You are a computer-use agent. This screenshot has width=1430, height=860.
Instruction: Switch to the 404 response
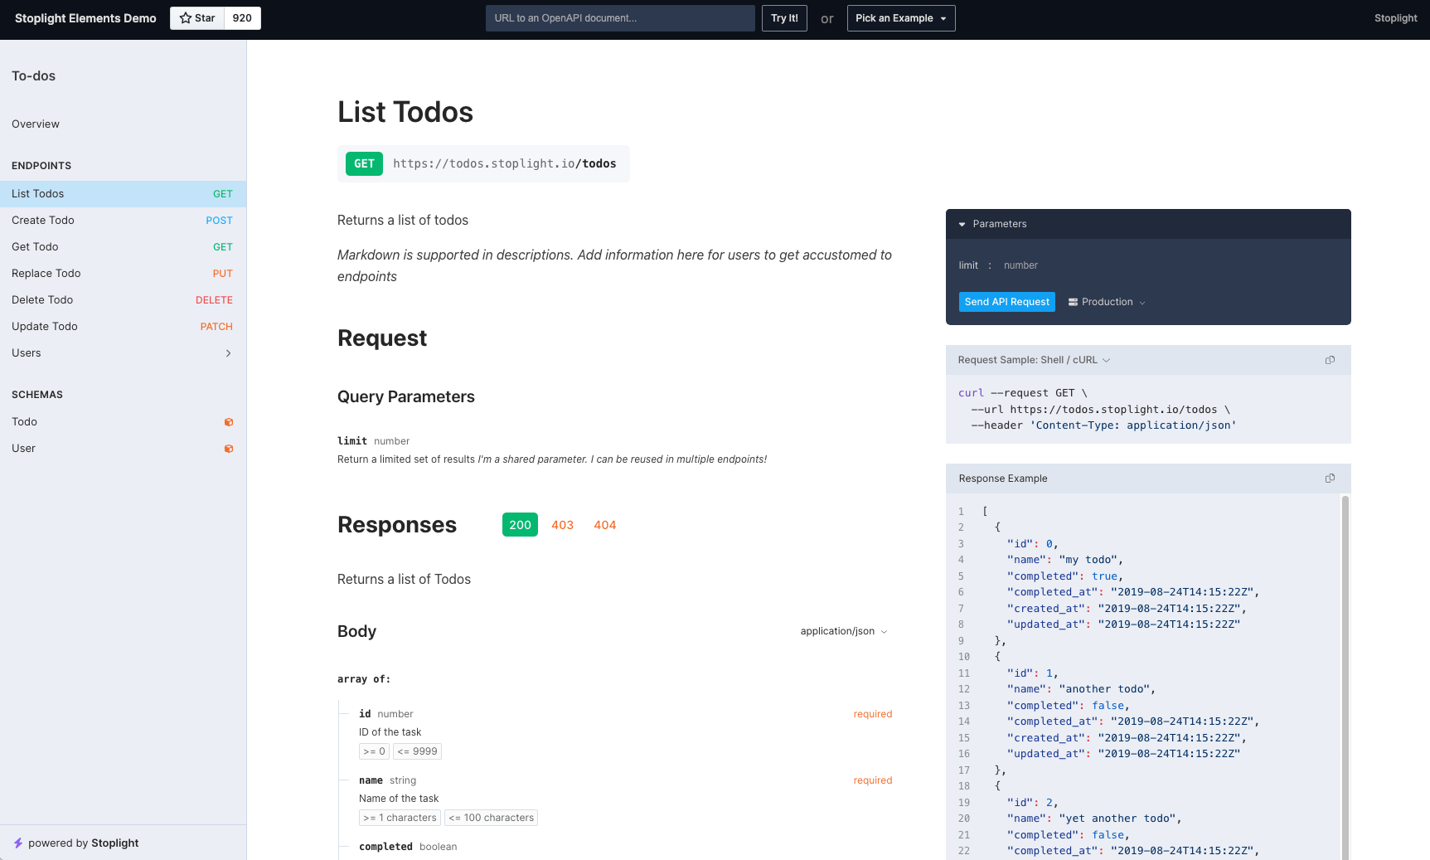click(604, 524)
